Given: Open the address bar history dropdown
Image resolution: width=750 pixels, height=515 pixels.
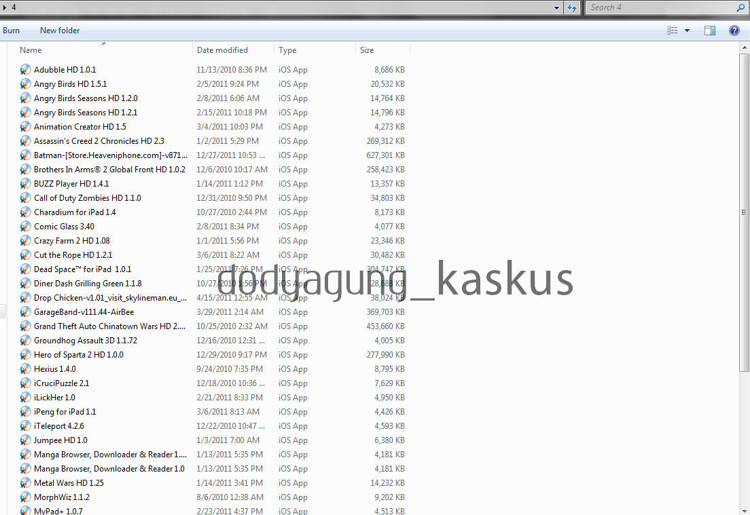Looking at the screenshot, I should click(x=556, y=7).
